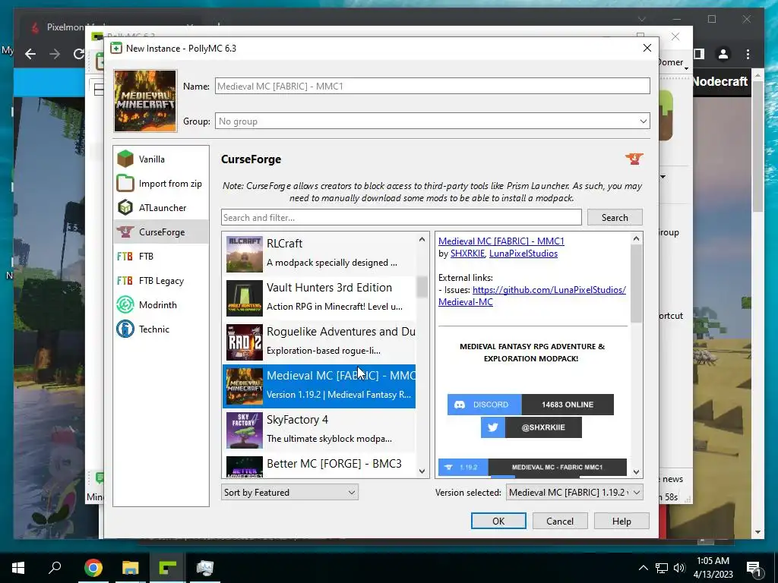The width and height of the screenshot is (778, 583).
Task: Select Vault Hunters 3rd Edition modpack
Action: click(319, 298)
